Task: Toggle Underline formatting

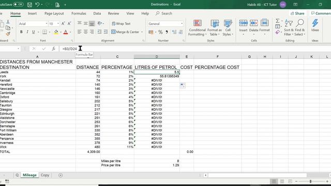Action: pyautogui.click(x=33, y=32)
